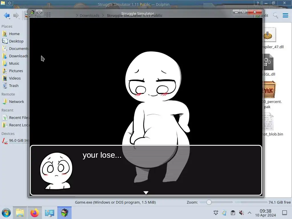292x219 pixels.
Task: Open Desktop in Places sidebar
Action: 14,41
